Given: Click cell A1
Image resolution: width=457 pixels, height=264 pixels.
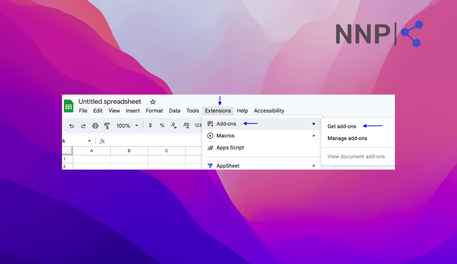Looking at the screenshot, I should tap(92, 159).
